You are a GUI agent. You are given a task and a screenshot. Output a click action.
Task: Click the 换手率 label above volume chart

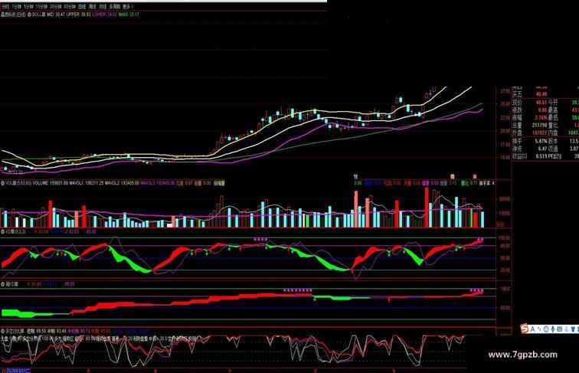point(486,183)
